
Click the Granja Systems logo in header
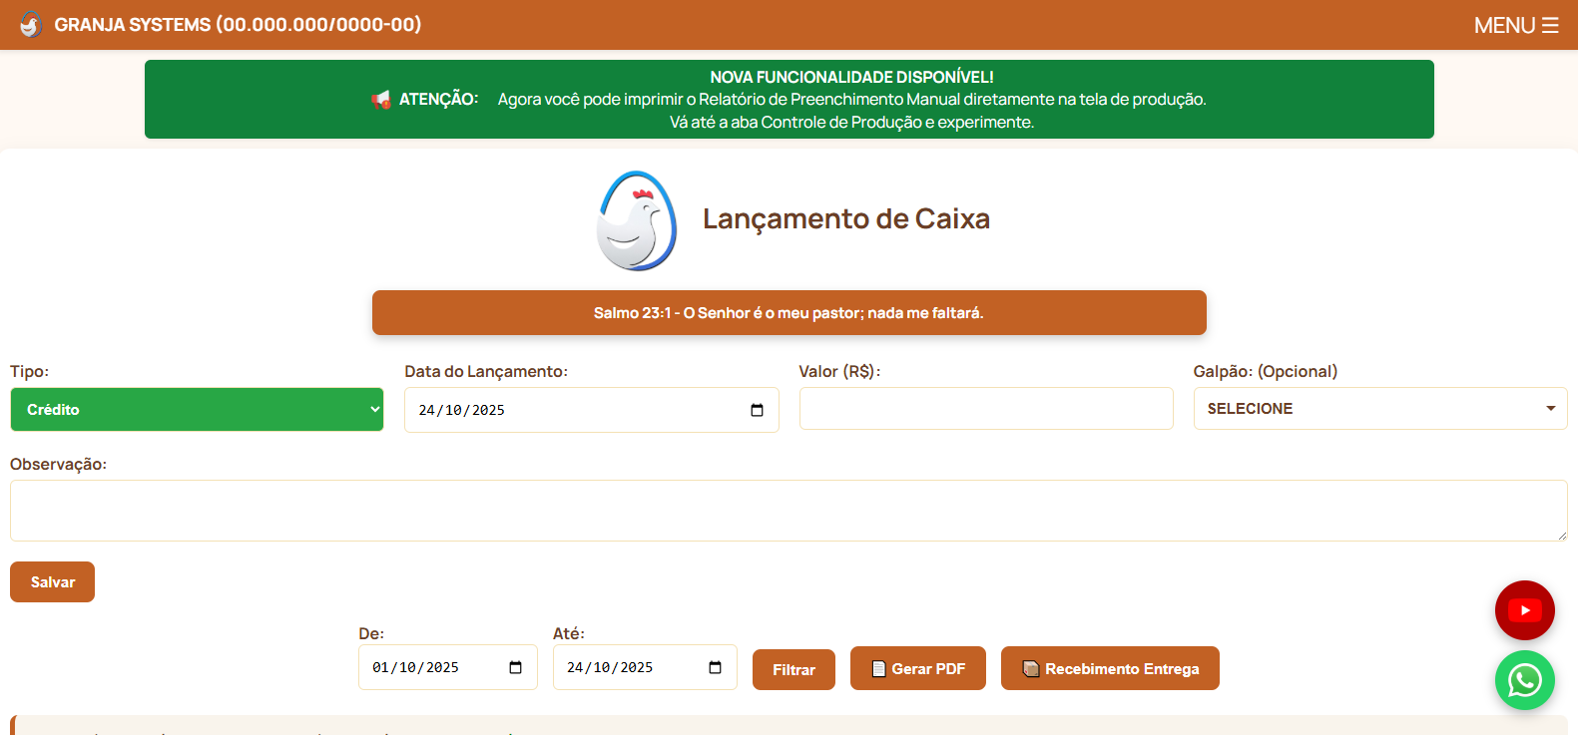(x=31, y=25)
